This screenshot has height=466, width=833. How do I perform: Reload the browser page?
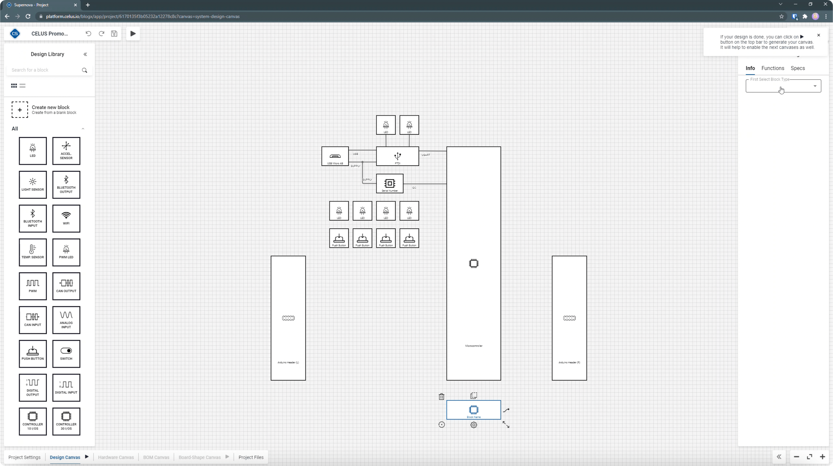point(28,16)
